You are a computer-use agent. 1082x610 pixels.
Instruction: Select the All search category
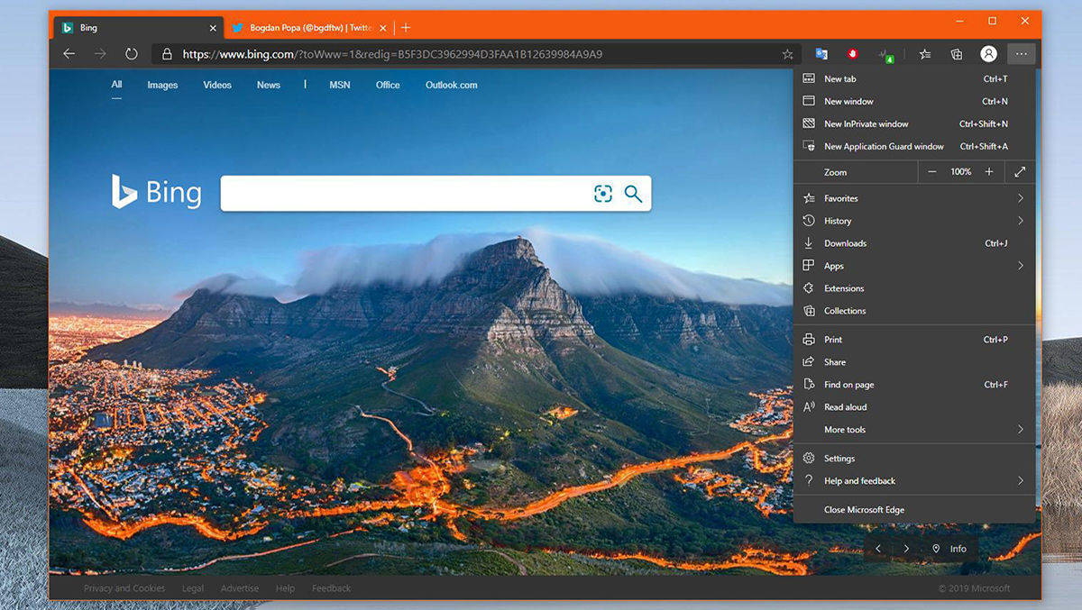(x=116, y=85)
